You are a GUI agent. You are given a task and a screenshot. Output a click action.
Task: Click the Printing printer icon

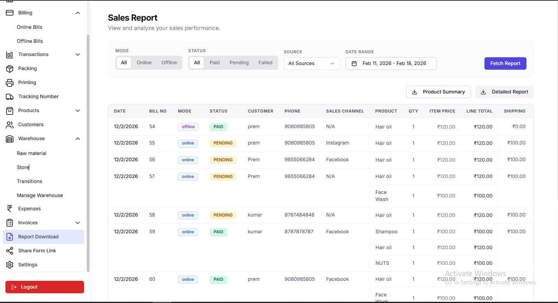(x=10, y=83)
